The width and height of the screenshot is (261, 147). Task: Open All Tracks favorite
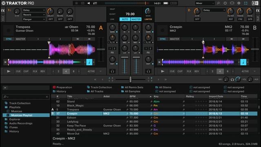[x=95, y=91]
